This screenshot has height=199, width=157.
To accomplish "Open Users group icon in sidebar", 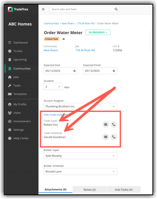I will click(x=10, y=113).
